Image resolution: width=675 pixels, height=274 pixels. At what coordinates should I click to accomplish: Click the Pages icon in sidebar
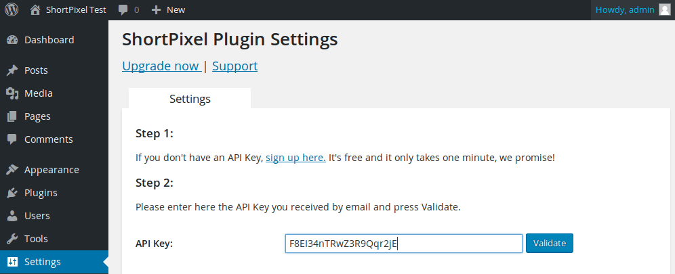12,116
